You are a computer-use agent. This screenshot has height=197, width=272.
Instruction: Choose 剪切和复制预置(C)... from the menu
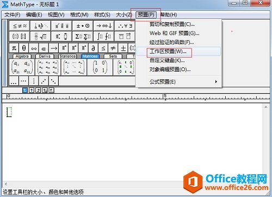pyautogui.click(x=178, y=24)
